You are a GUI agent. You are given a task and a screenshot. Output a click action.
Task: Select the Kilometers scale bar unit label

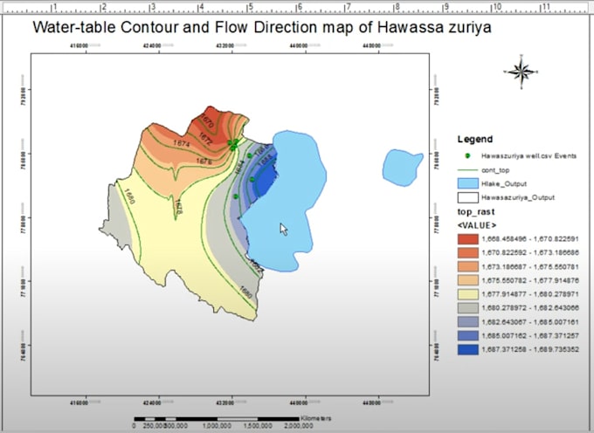coord(316,418)
